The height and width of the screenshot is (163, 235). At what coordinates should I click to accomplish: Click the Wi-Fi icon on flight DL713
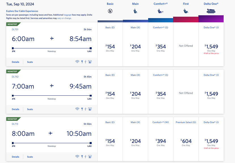tap(77, 156)
